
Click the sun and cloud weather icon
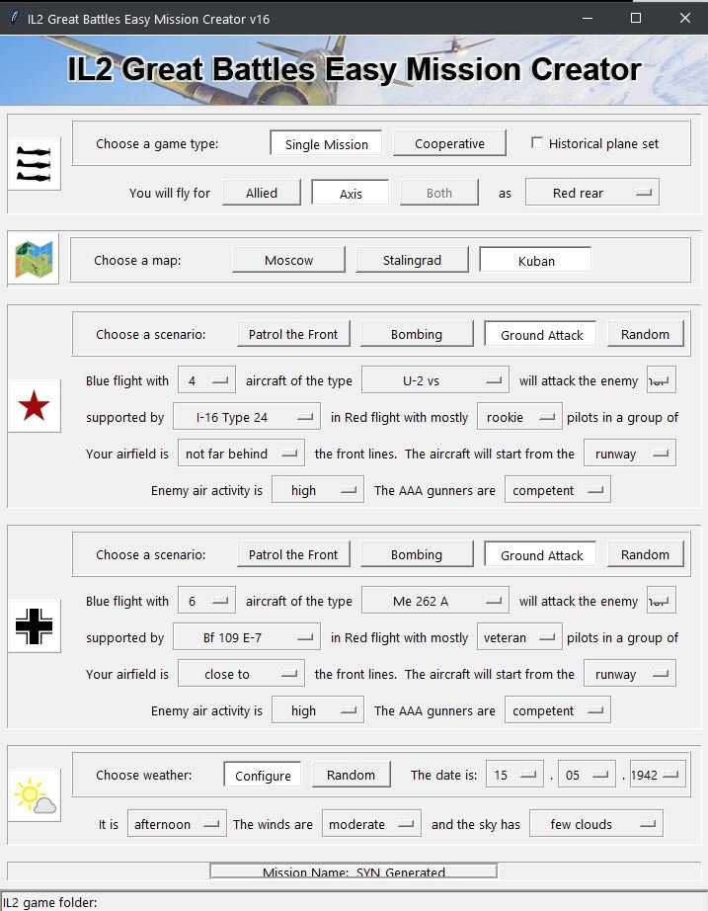pyautogui.click(x=35, y=795)
